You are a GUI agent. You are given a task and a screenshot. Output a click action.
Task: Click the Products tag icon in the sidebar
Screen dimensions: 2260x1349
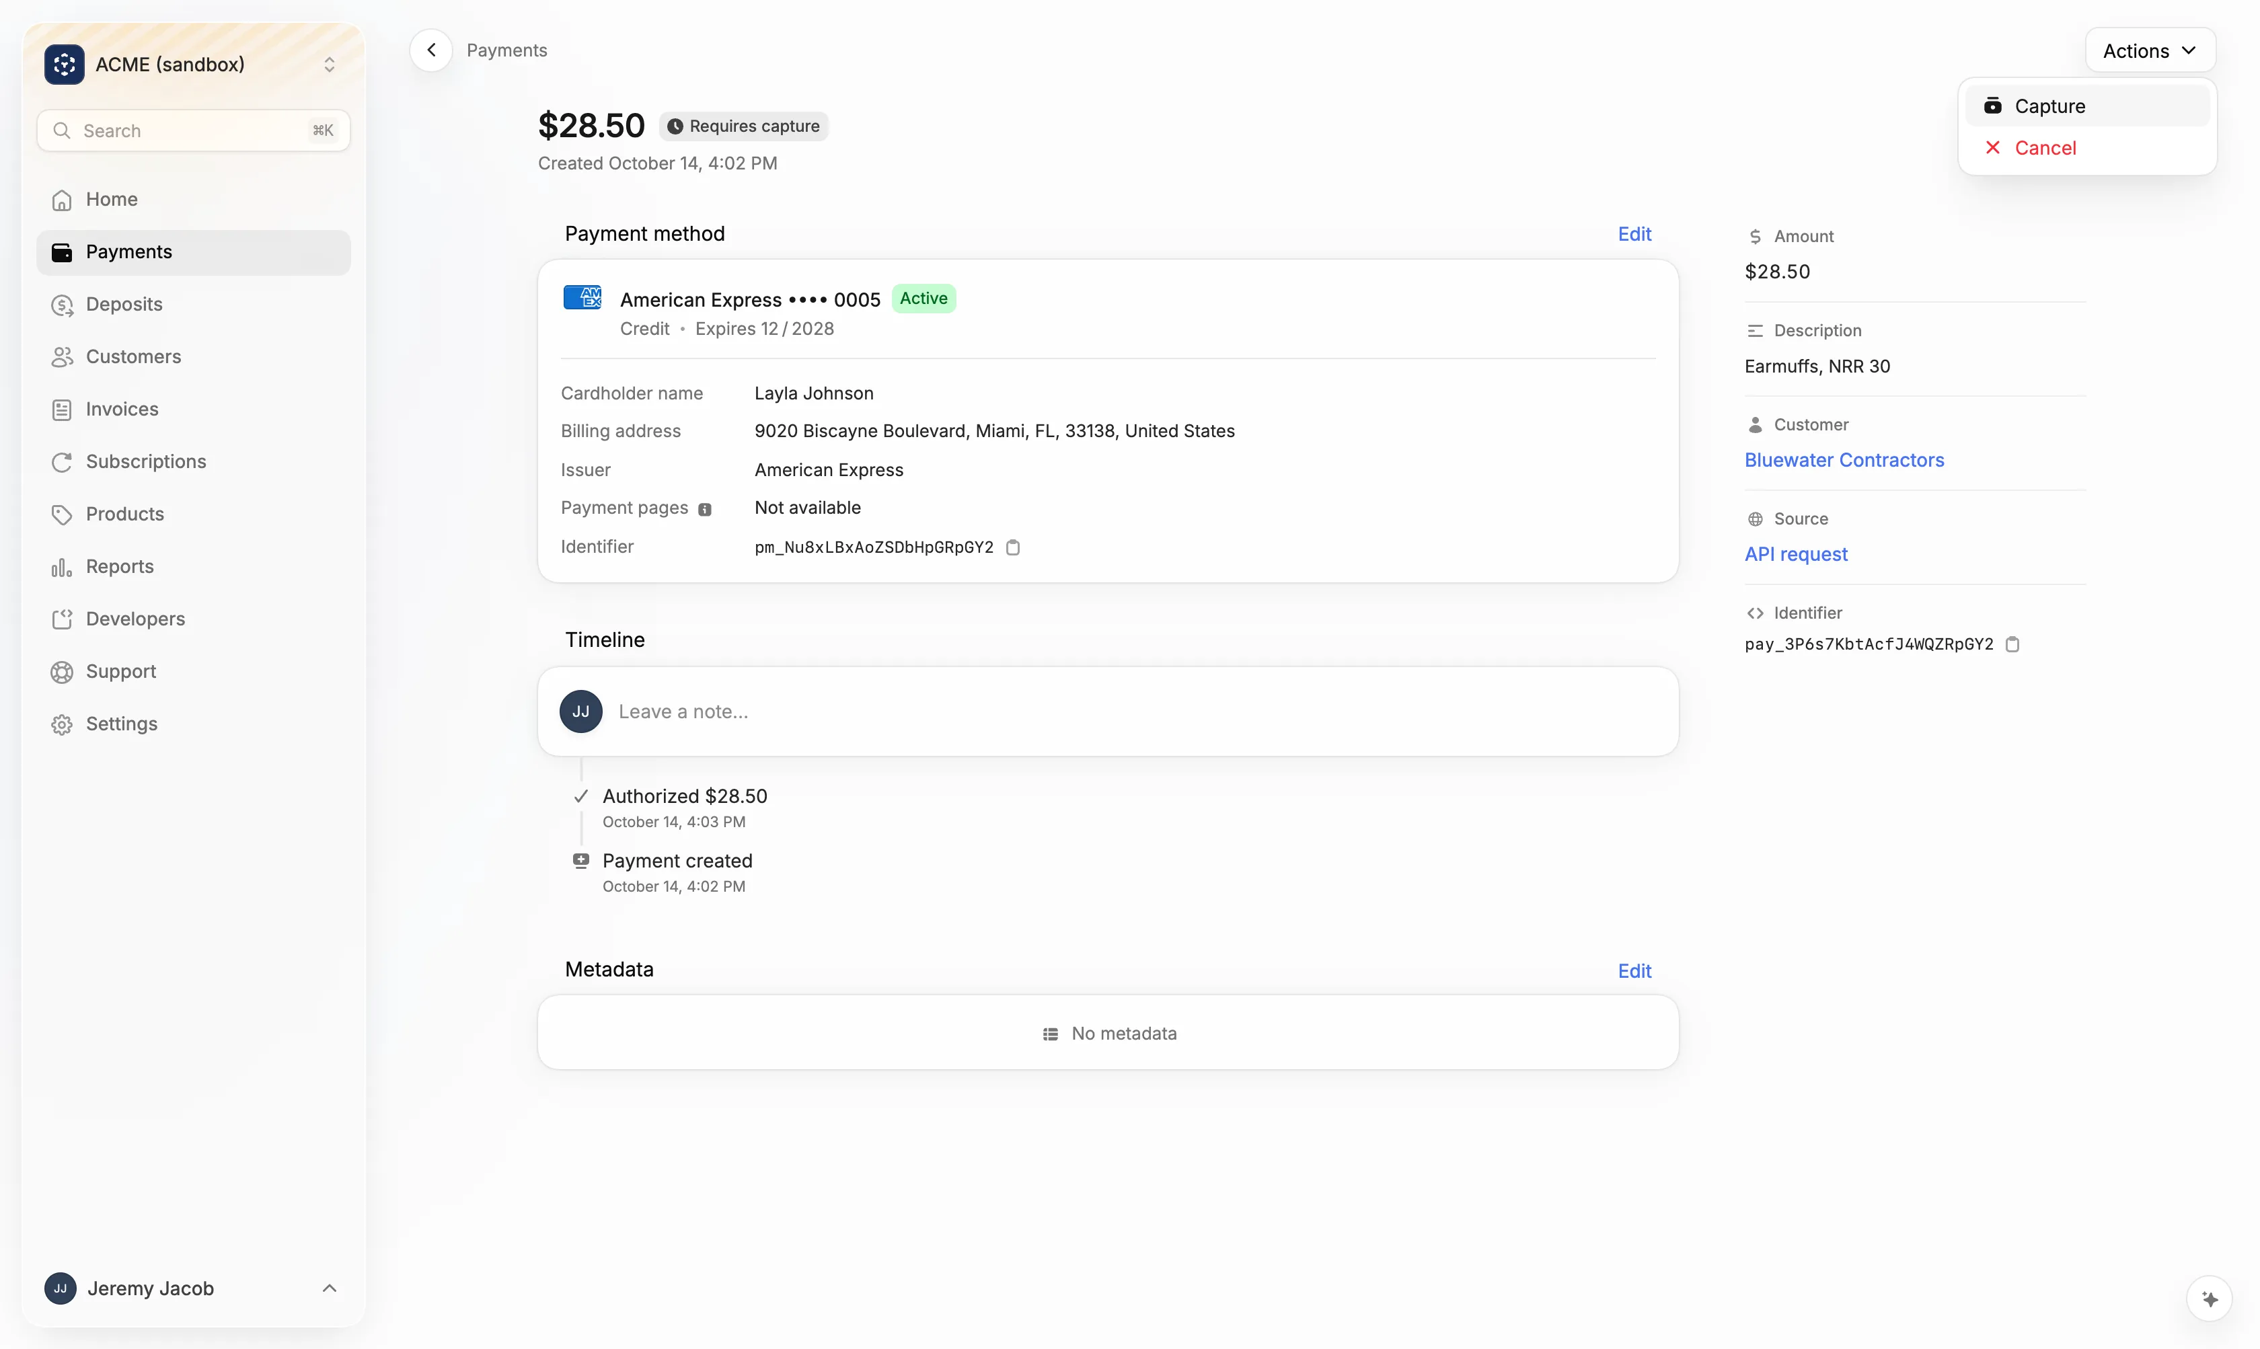(62, 514)
